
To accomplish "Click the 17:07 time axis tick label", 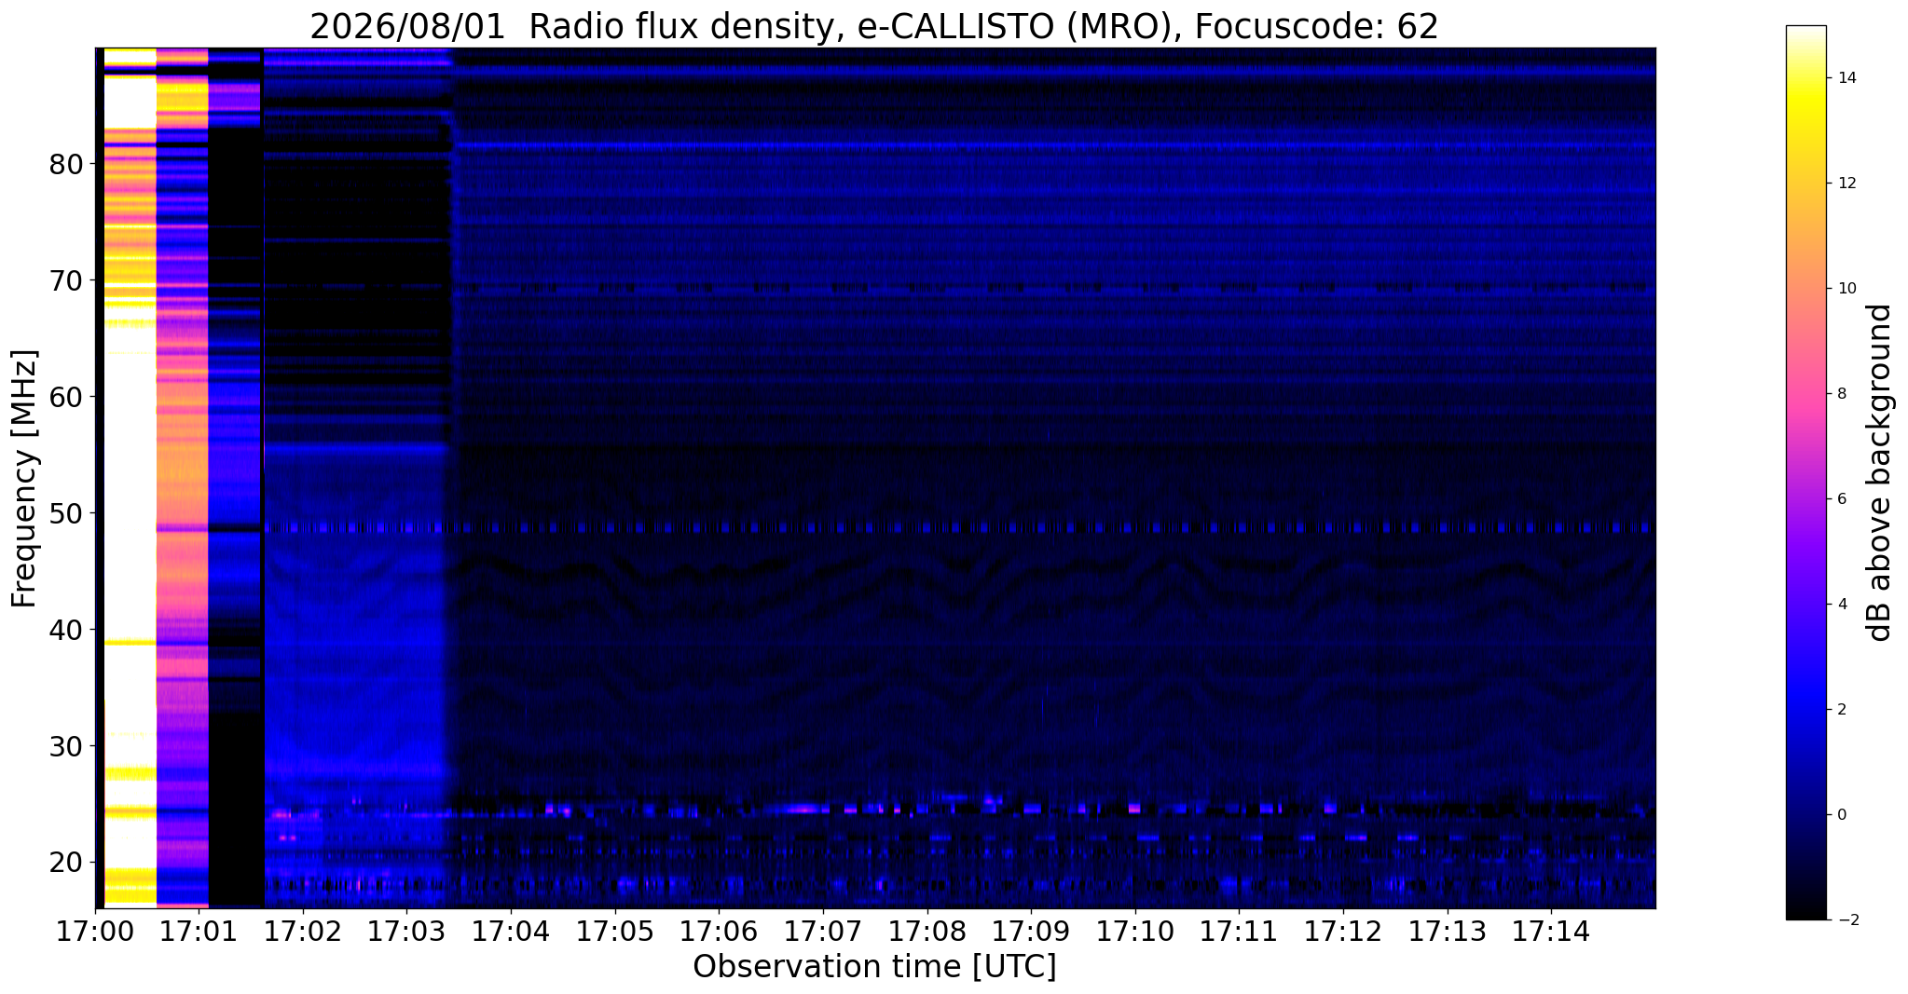I will (822, 932).
